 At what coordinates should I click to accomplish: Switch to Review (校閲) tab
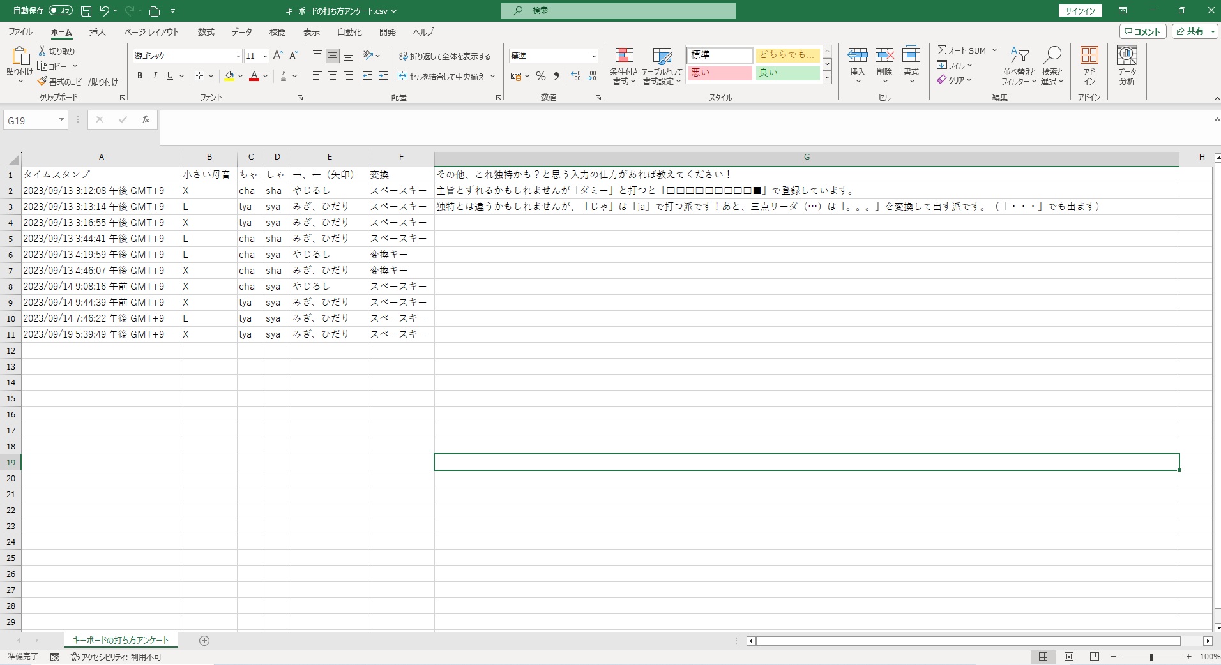tap(277, 32)
